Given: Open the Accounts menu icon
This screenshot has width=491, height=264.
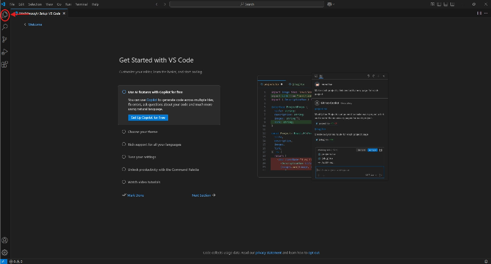Looking at the screenshot, I should (5, 240).
